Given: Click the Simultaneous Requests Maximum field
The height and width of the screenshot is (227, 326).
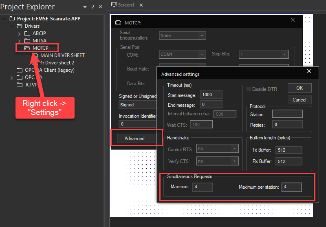Looking at the screenshot, I should (203, 187).
